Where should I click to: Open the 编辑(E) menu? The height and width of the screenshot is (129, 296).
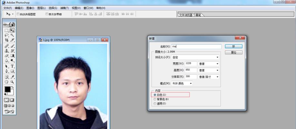(x=19, y=8)
